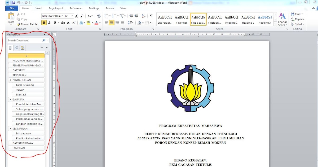Apply the Heading 2 style

pyautogui.click(x=248, y=19)
